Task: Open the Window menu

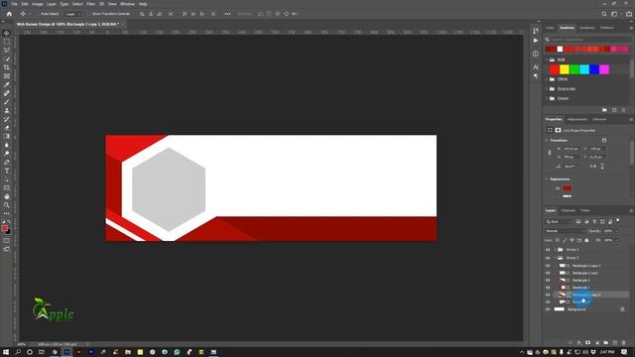Action: (x=127, y=4)
